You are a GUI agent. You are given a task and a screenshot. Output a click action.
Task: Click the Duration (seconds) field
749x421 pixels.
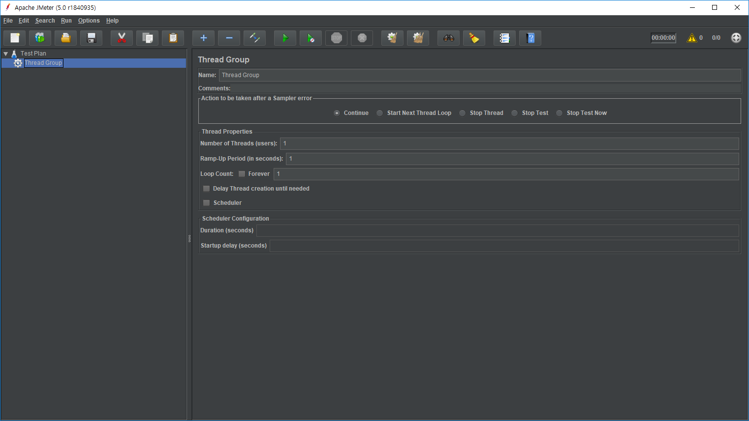click(498, 230)
